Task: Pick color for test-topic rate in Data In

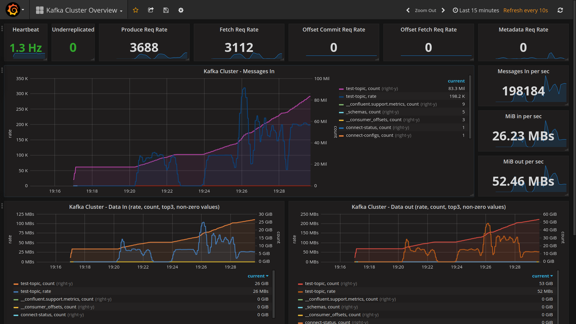Action: pyautogui.click(x=16, y=292)
